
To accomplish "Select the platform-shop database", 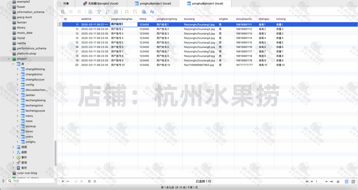I will (26, 54).
